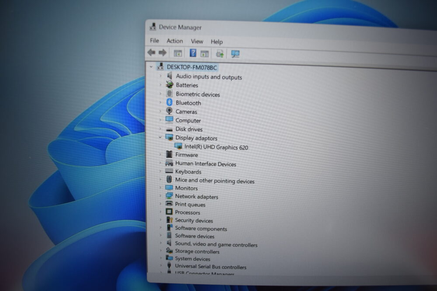Click the Update device driver toolbar icon
The image size is (437, 291).
click(x=220, y=54)
